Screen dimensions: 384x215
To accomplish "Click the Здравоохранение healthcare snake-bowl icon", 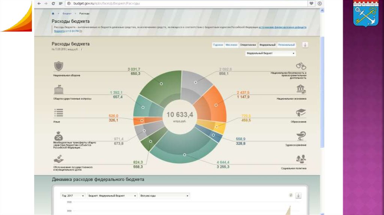I will (x=301, y=136).
